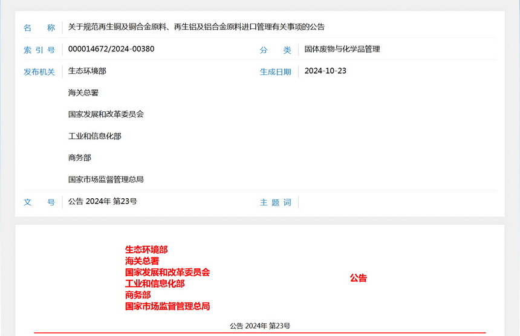
Task: Click red 国家市场监督管理总局 in the document header
Action: click(x=167, y=306)
